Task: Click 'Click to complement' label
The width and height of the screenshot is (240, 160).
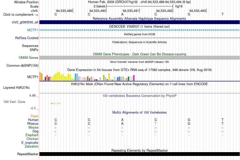Action: coord(21,15)
